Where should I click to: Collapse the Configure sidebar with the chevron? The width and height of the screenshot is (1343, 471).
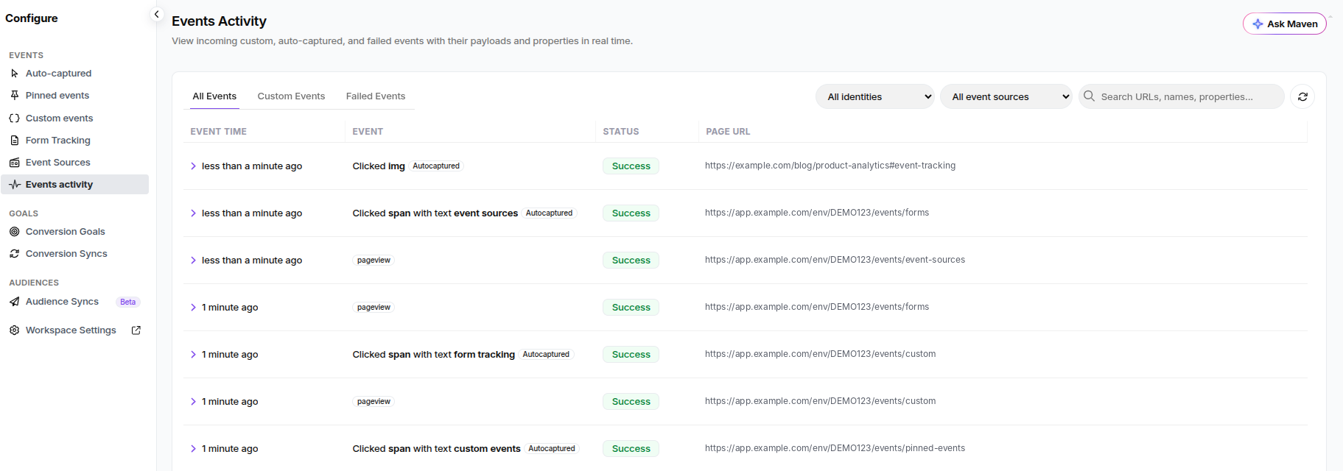click(156, 14)
